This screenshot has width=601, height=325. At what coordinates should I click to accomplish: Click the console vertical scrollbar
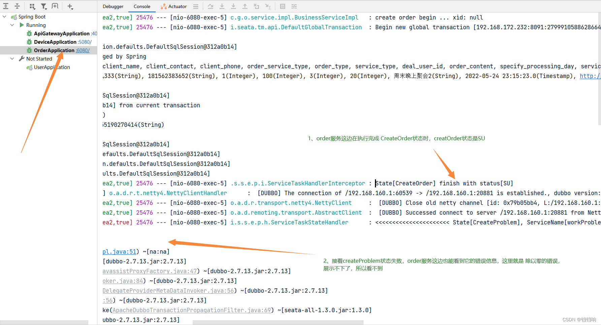pos(599,69)
